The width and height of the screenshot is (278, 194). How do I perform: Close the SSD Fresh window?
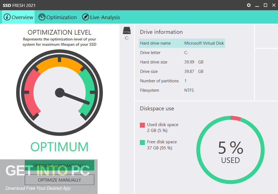coord(274,5)
